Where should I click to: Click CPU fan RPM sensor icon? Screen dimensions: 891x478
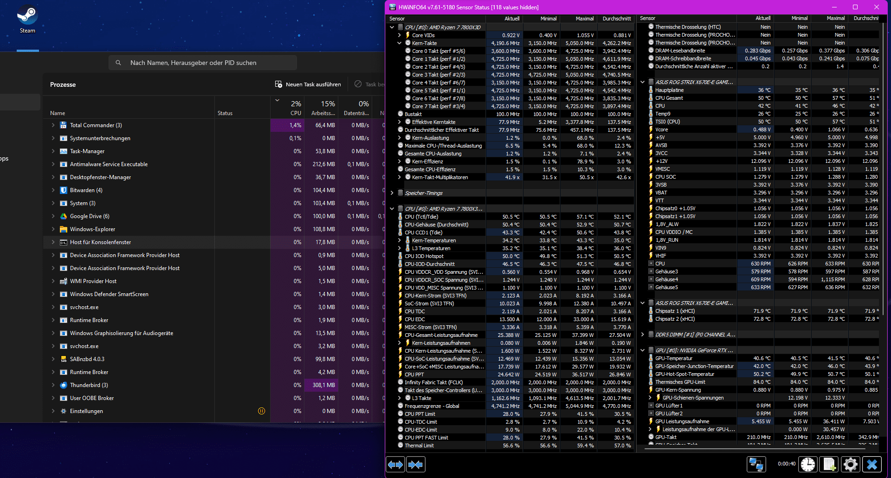click(x=651, y=264)
